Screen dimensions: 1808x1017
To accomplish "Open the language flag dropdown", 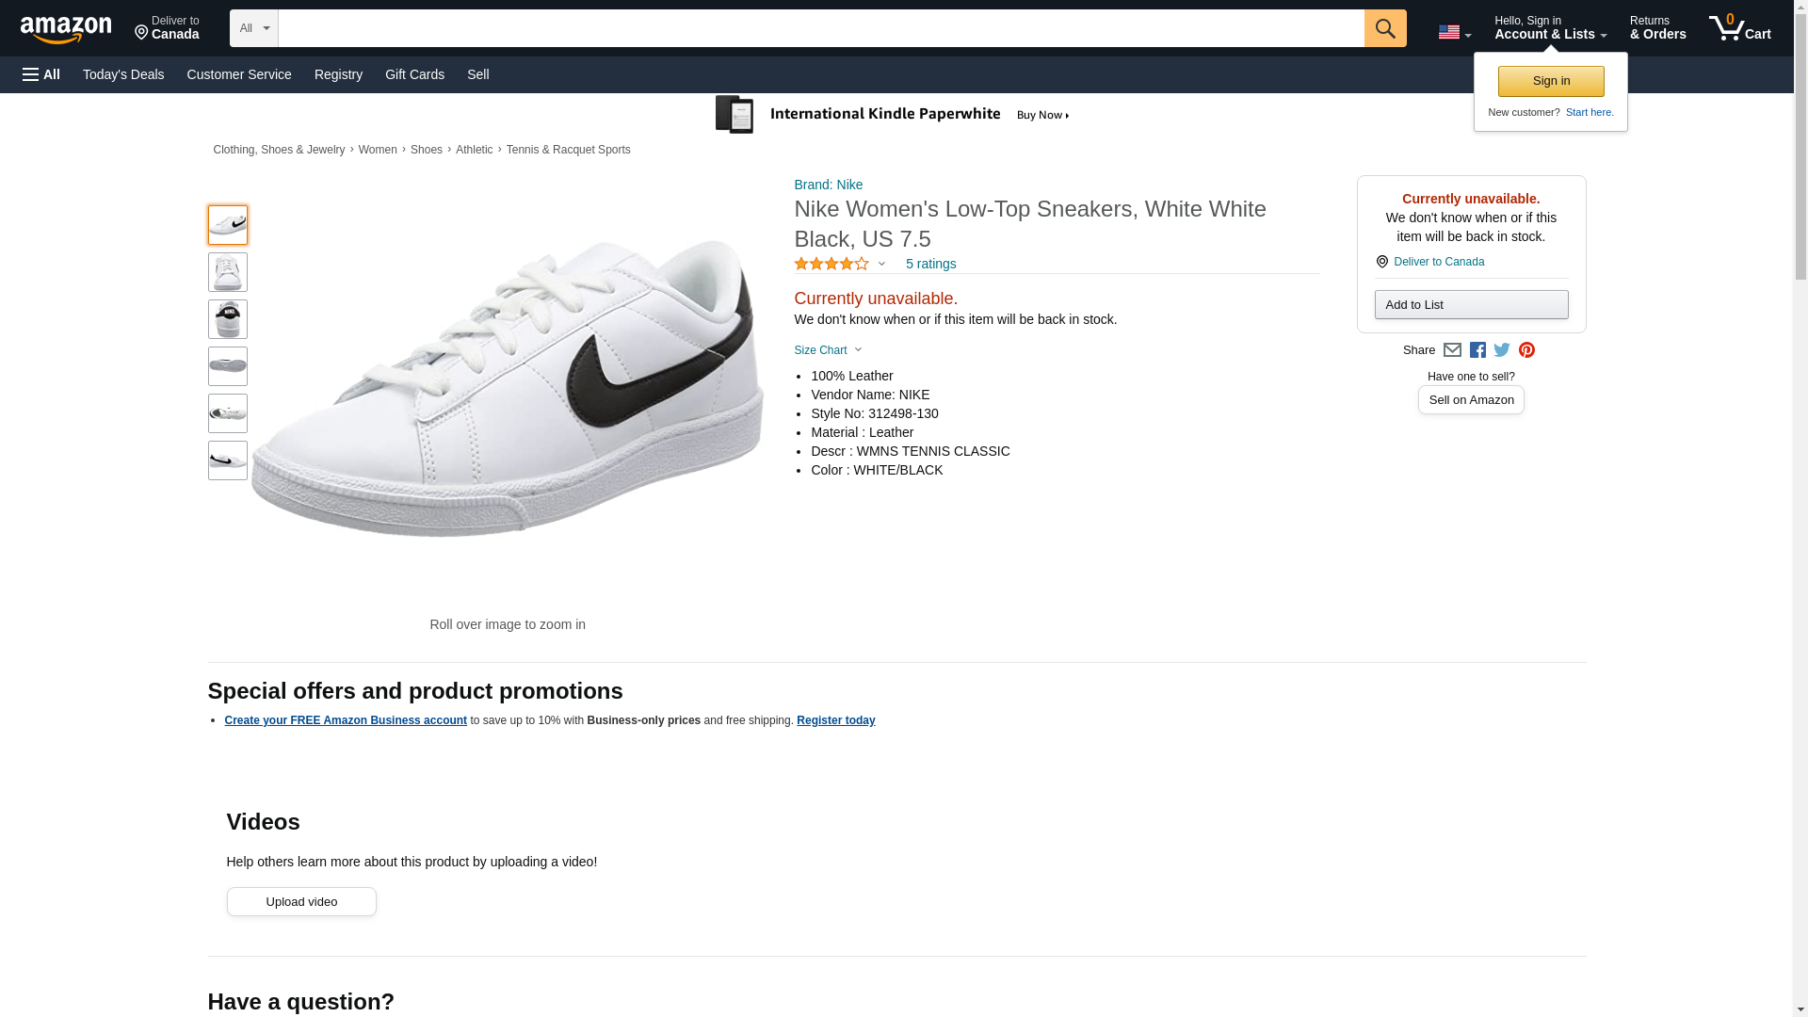I will (1454, 32).
